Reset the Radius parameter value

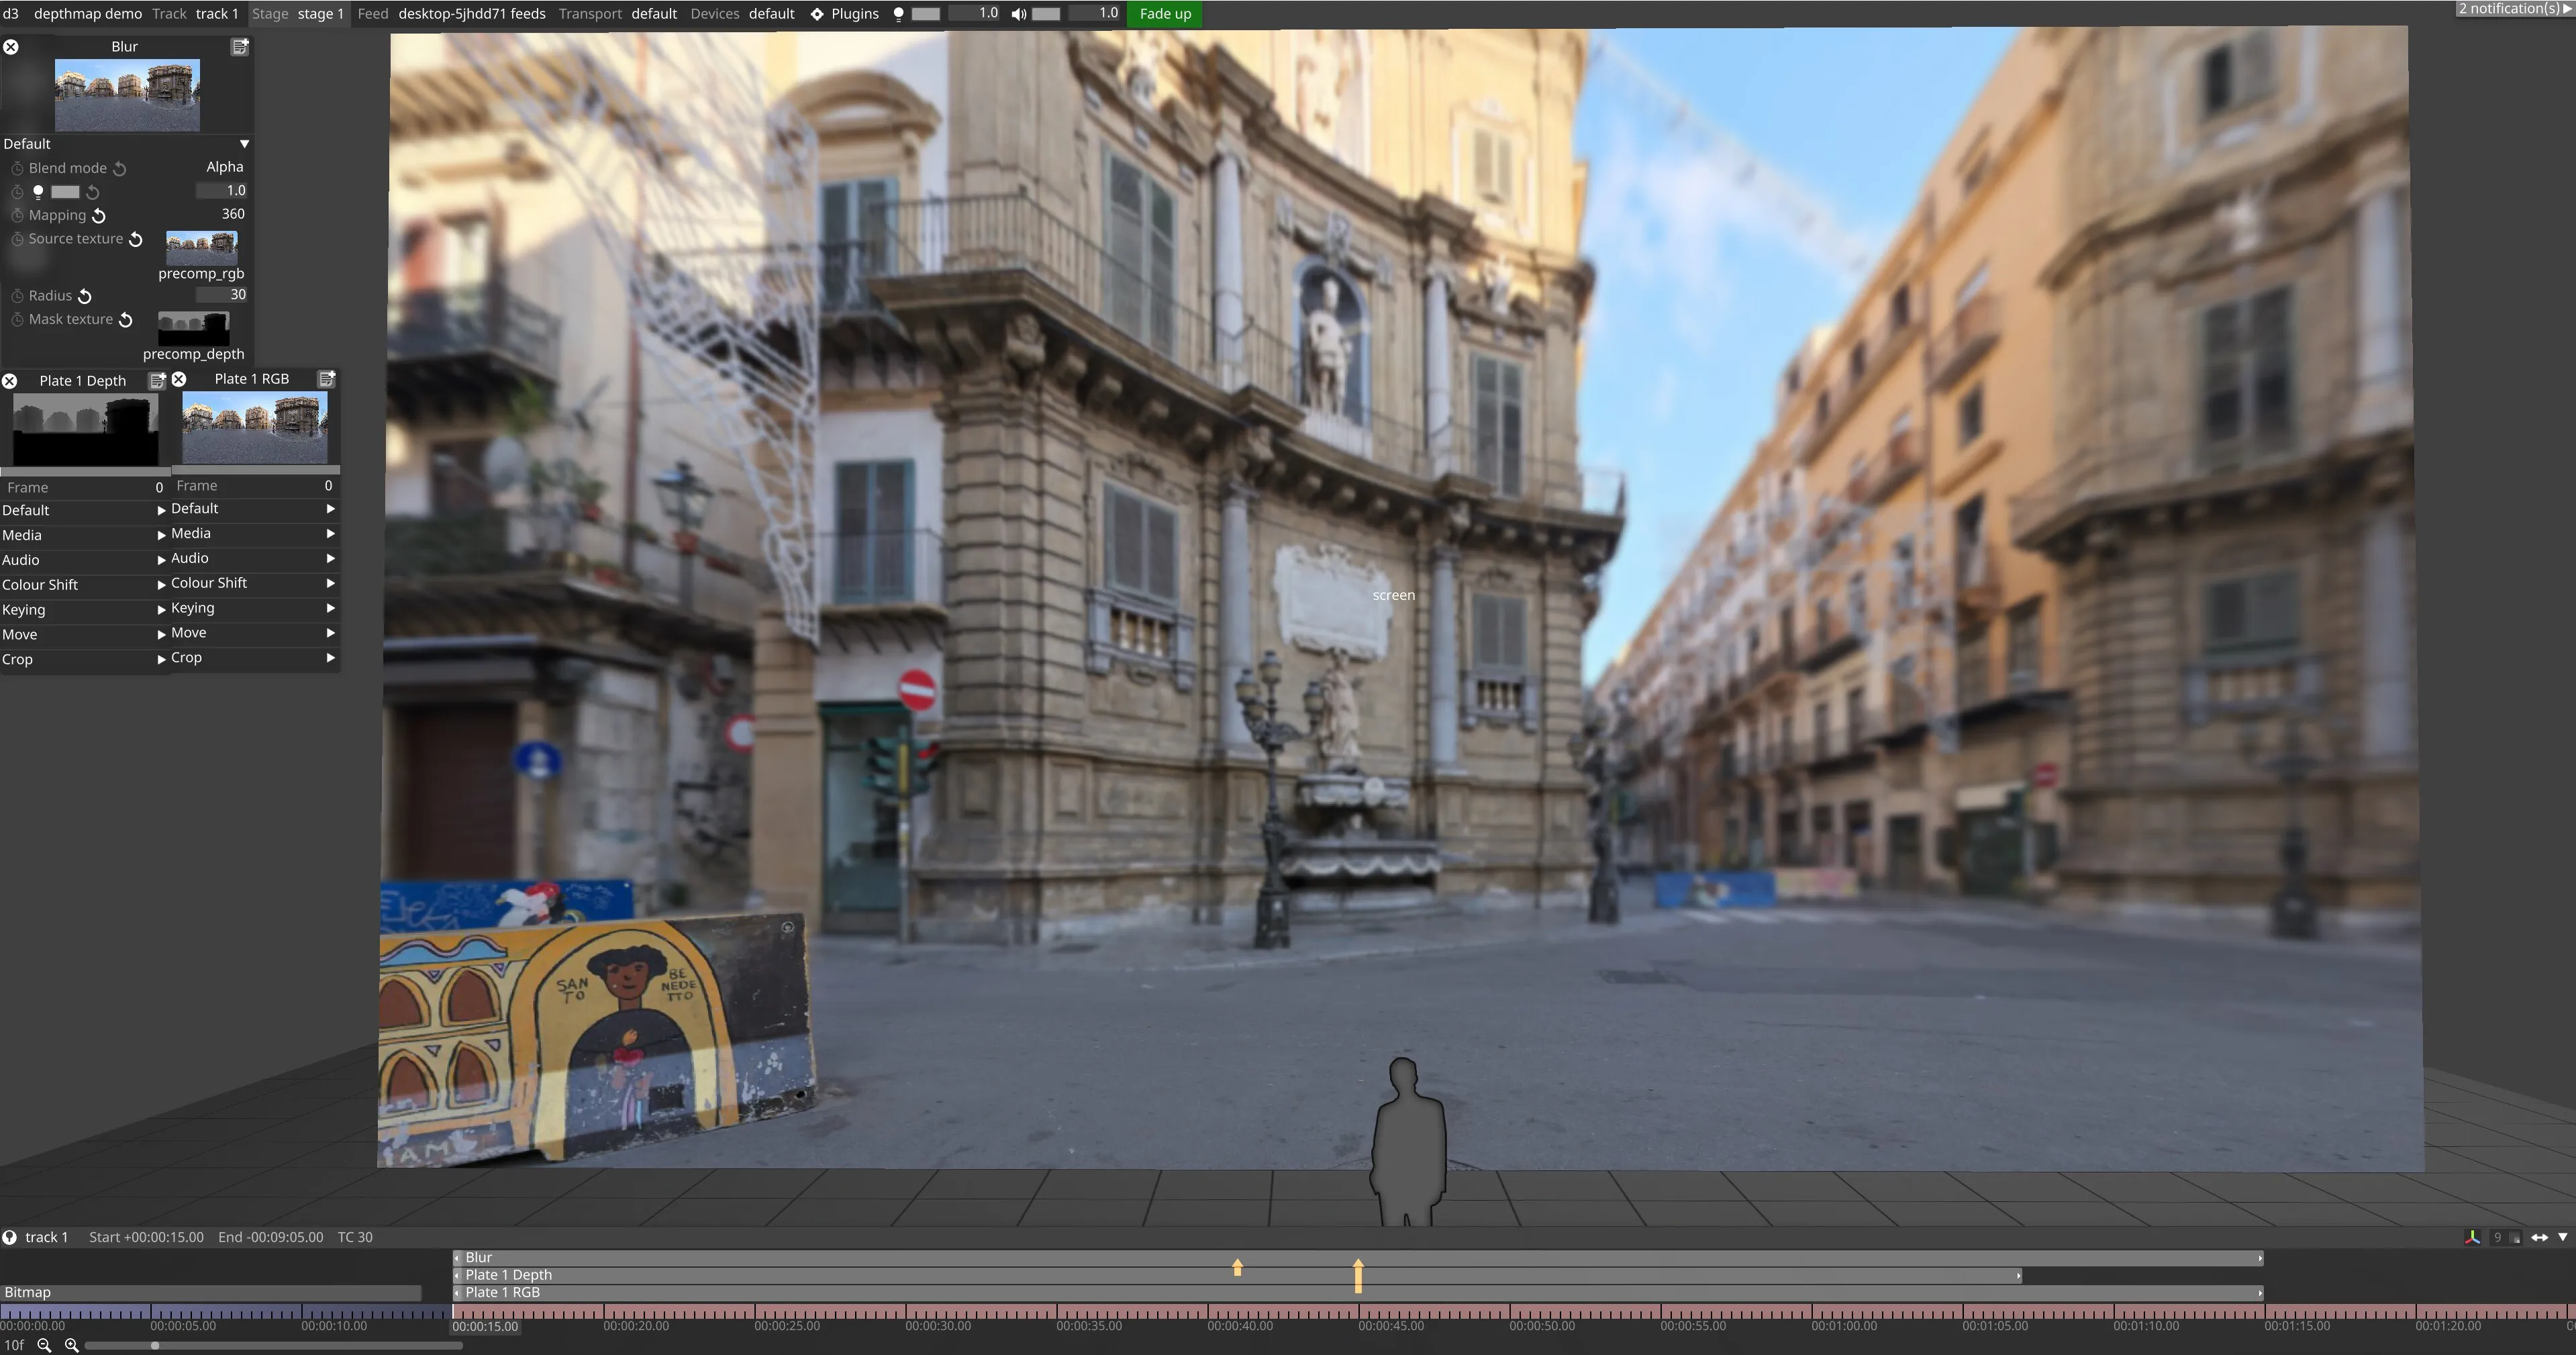click(85, 296)
